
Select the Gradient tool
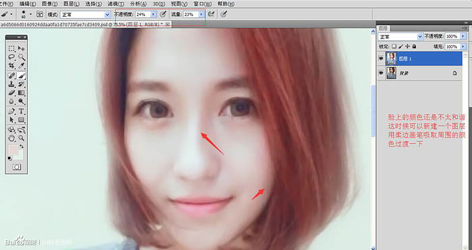(x=21, y=93)
